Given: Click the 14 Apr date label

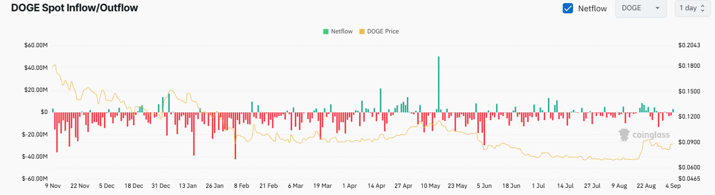Looking at the screenshot, I should point(376,186).
